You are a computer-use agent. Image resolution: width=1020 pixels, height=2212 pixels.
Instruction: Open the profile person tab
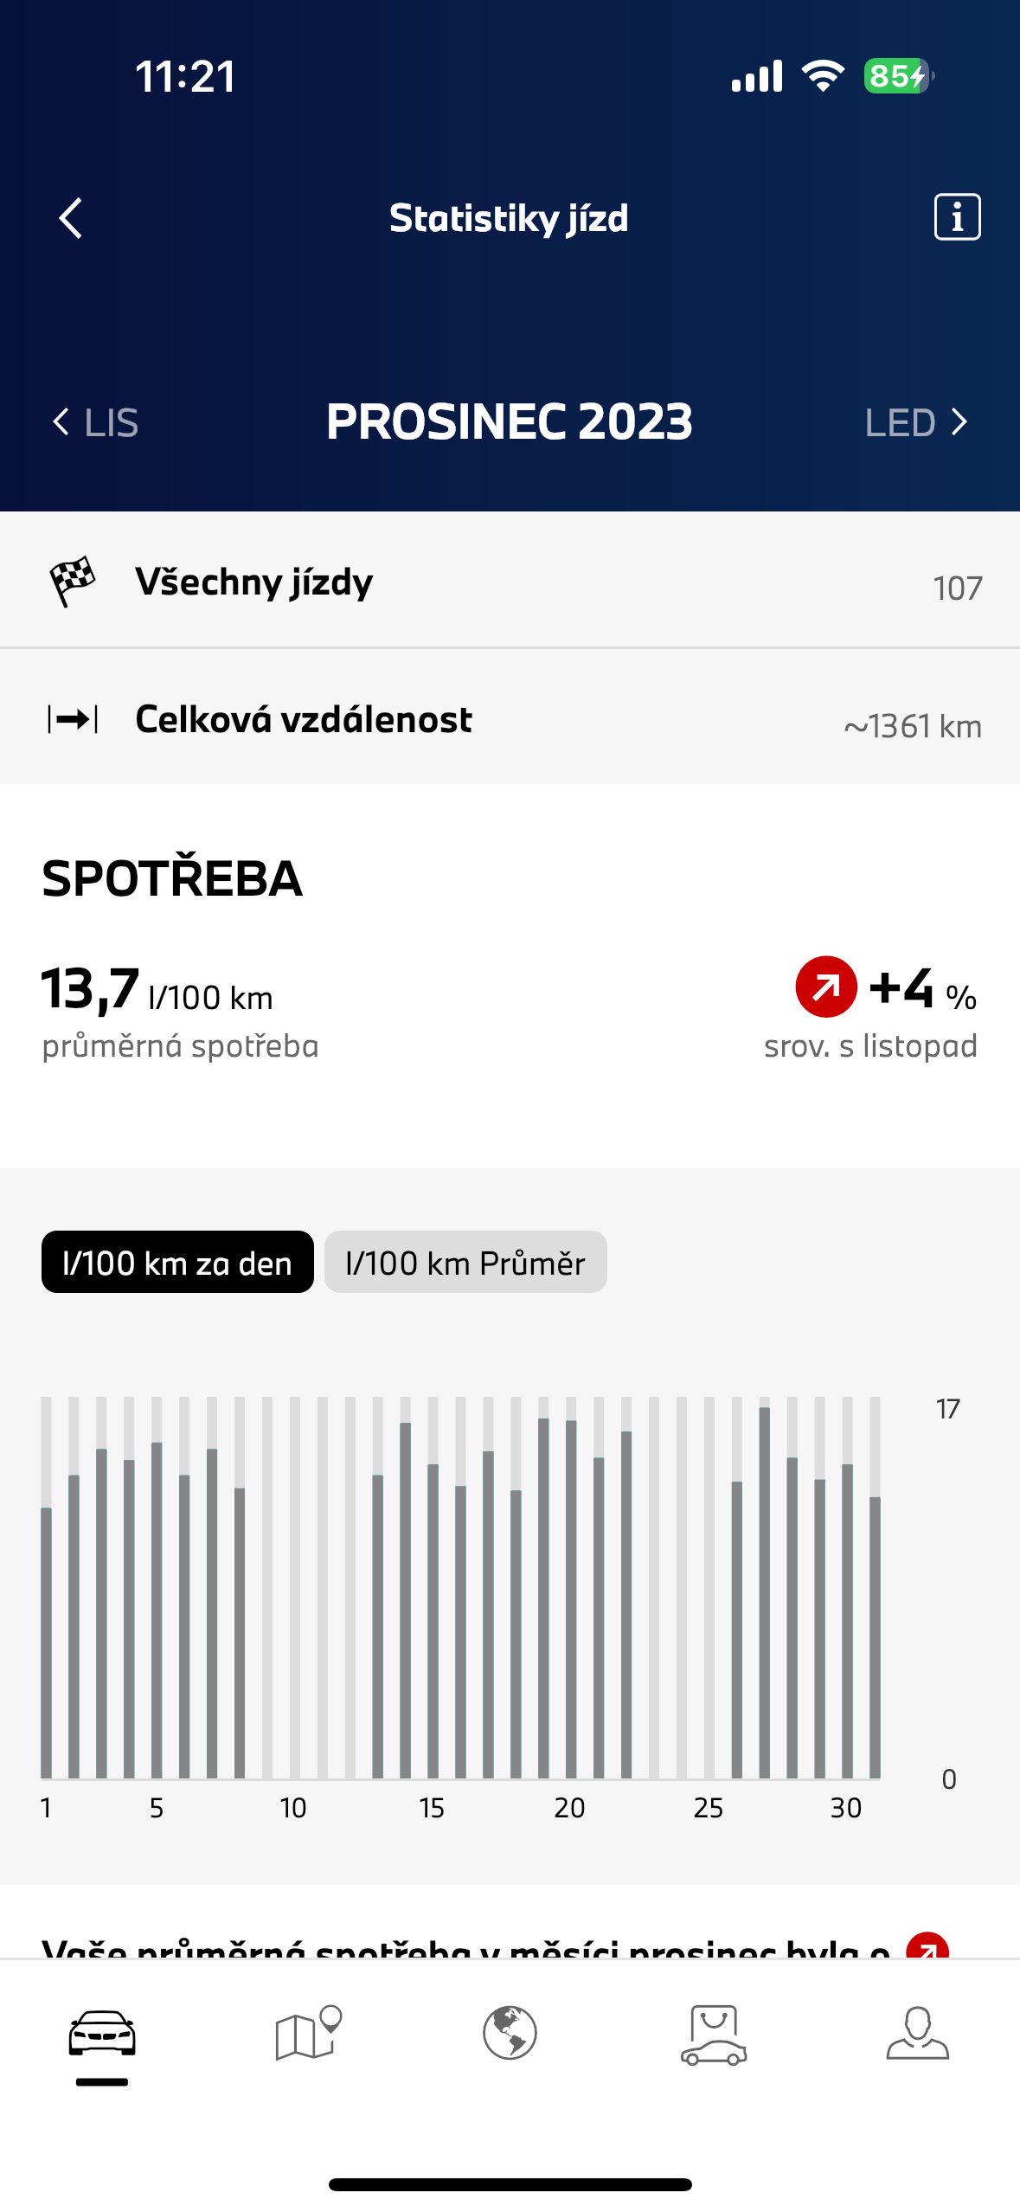pos(917,2032)
